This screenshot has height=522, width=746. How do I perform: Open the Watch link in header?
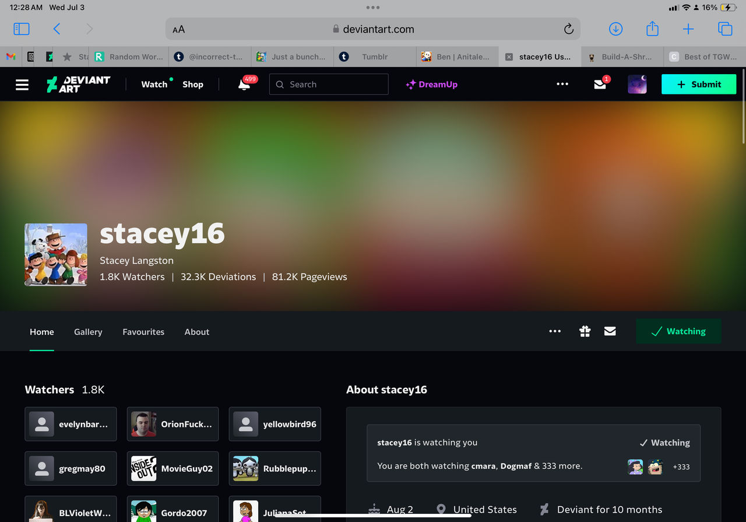point(154,85)
